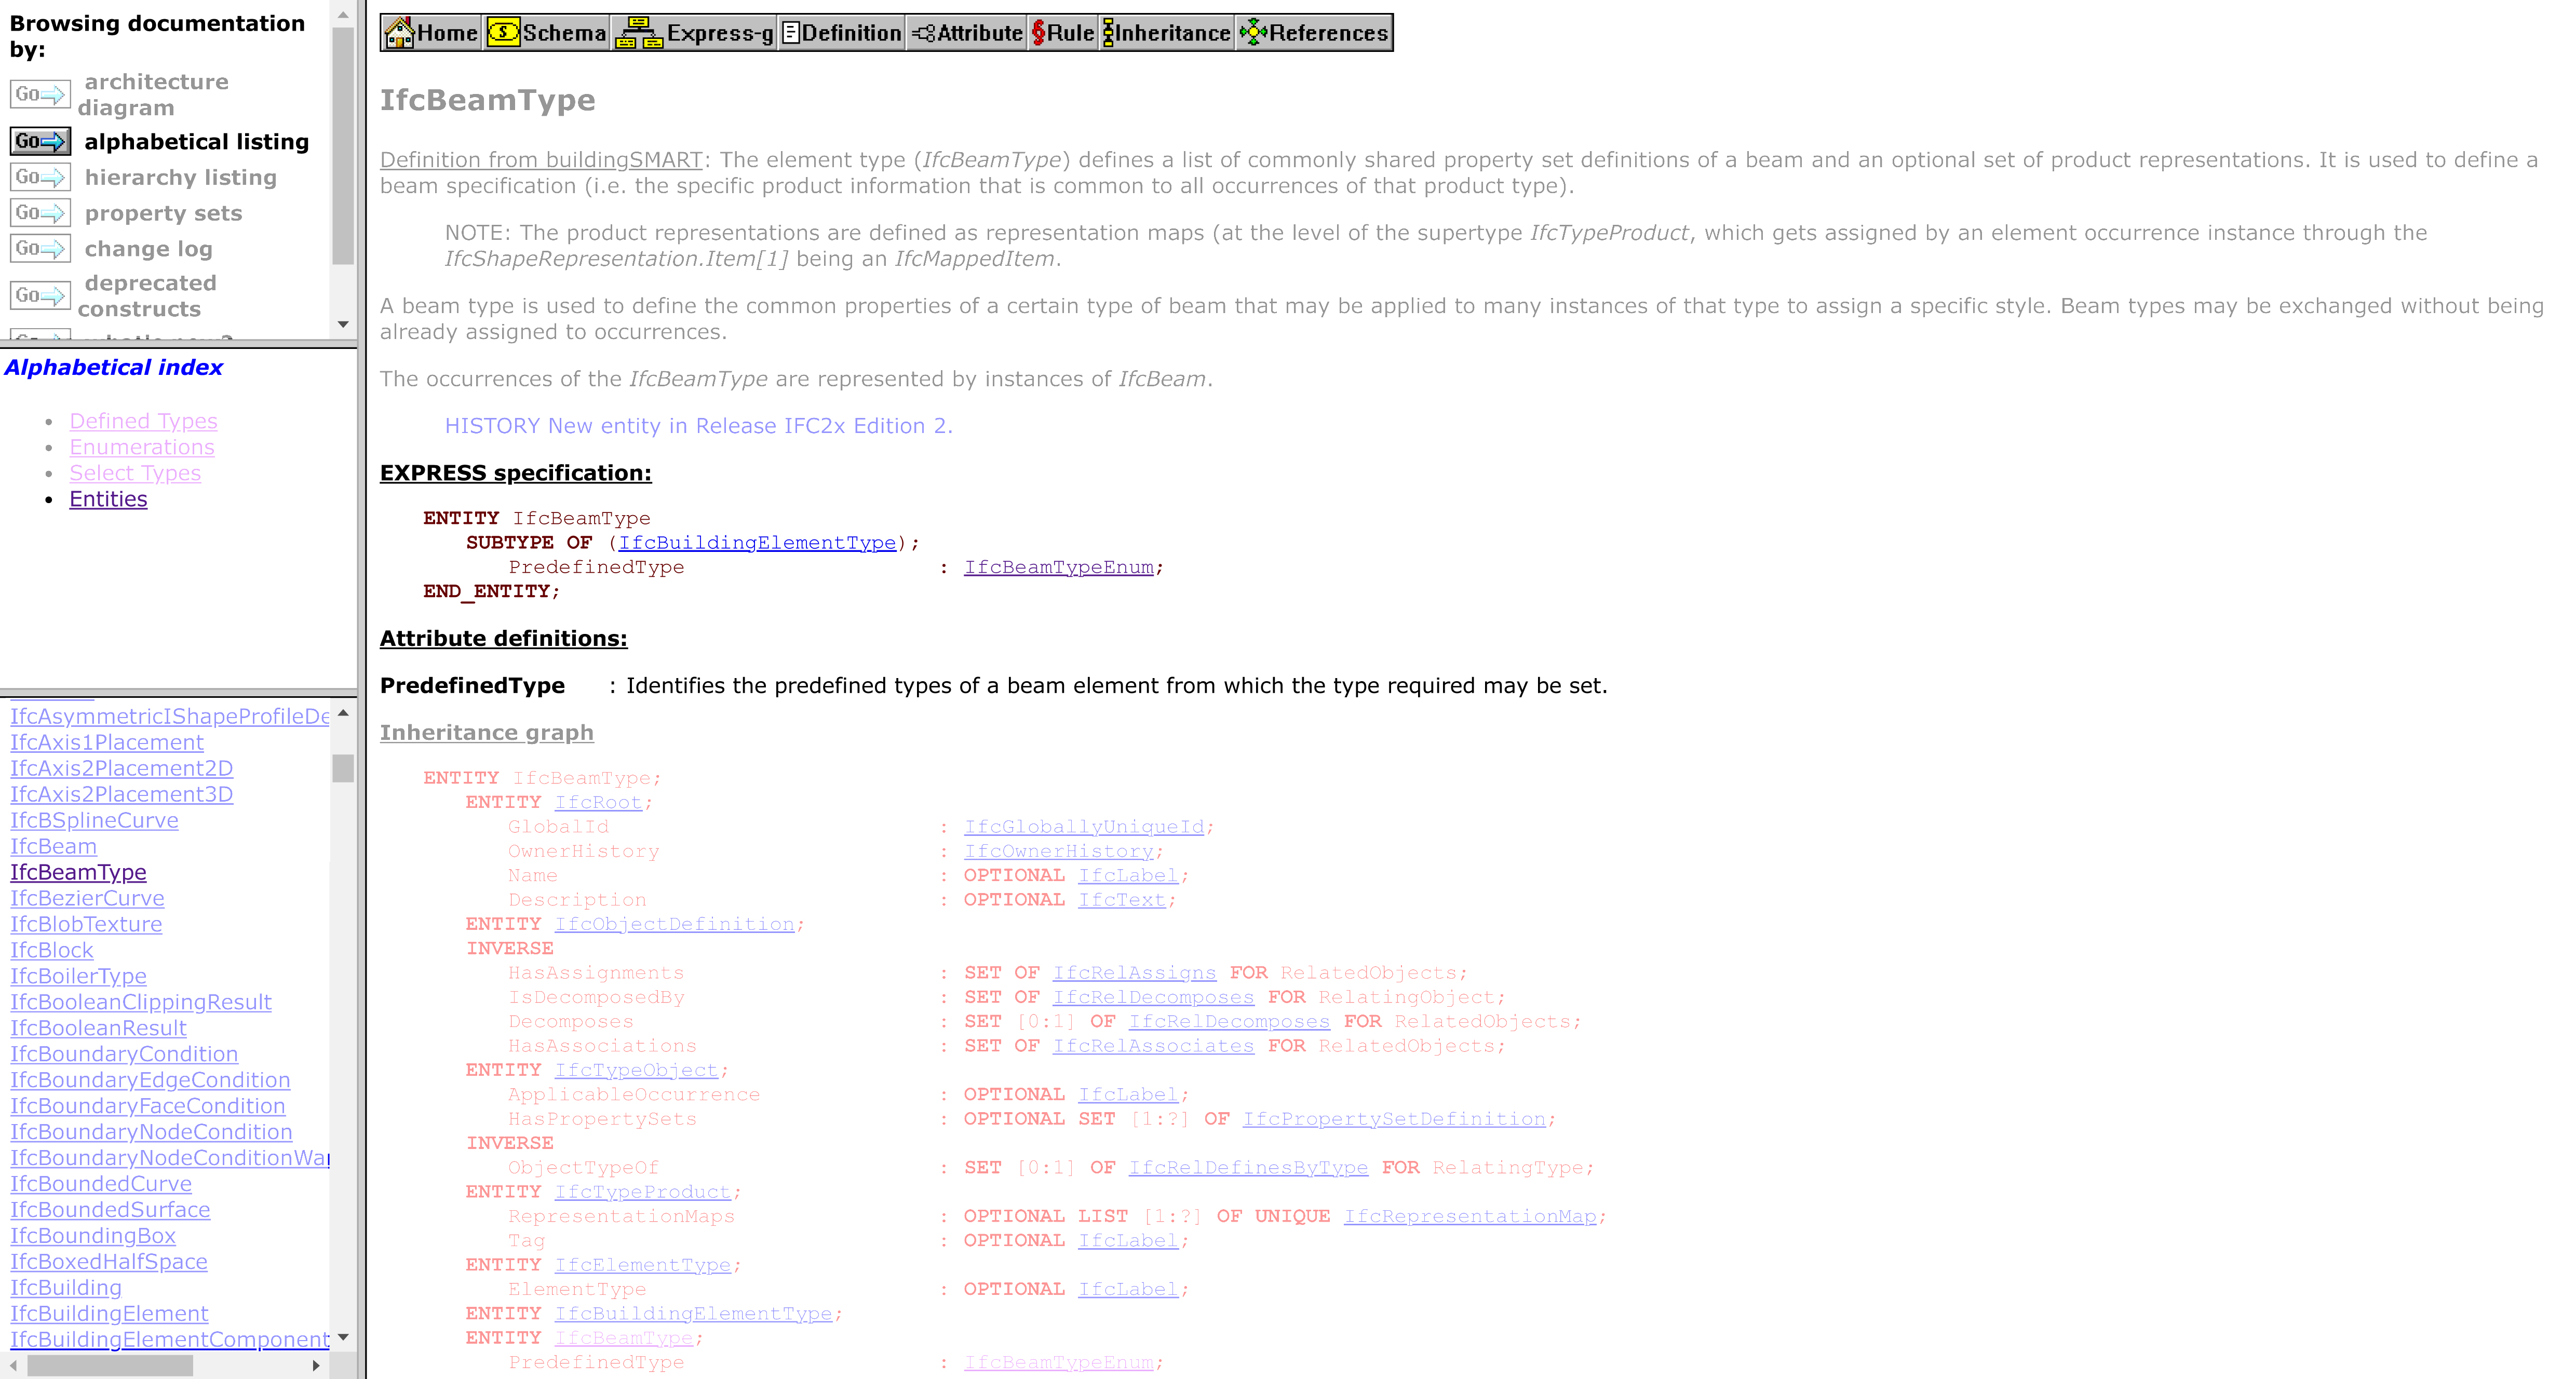The width and height of the screenshot is (2576, 1379).
Task: Select IfcBezierCurve in entity list
Action: [87, 898]
